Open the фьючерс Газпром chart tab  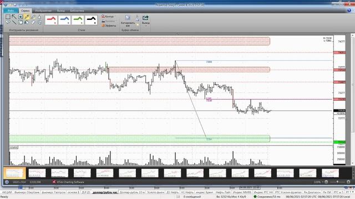(54, 192)
